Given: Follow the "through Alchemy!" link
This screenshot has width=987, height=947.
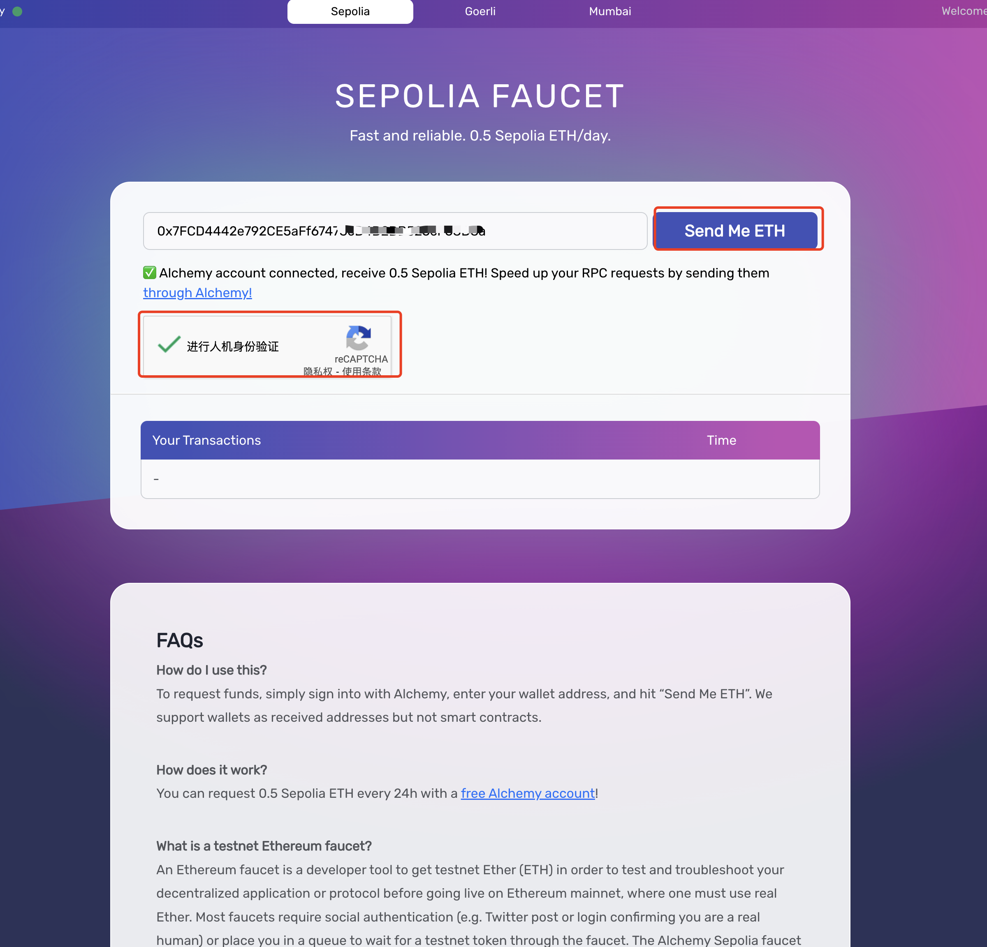Looking at the screenshot, I should (x=197, y=293).
